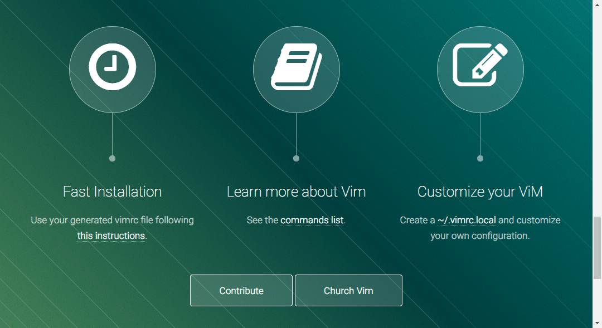
Task: Open the 'commands list' link
Action: pos(312,221)
